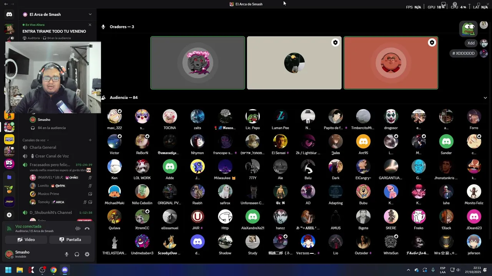492x276 pixels.
Task: Expand El Arca de Smash server menu
Action: pyautogui.click(x=90, y=15)
